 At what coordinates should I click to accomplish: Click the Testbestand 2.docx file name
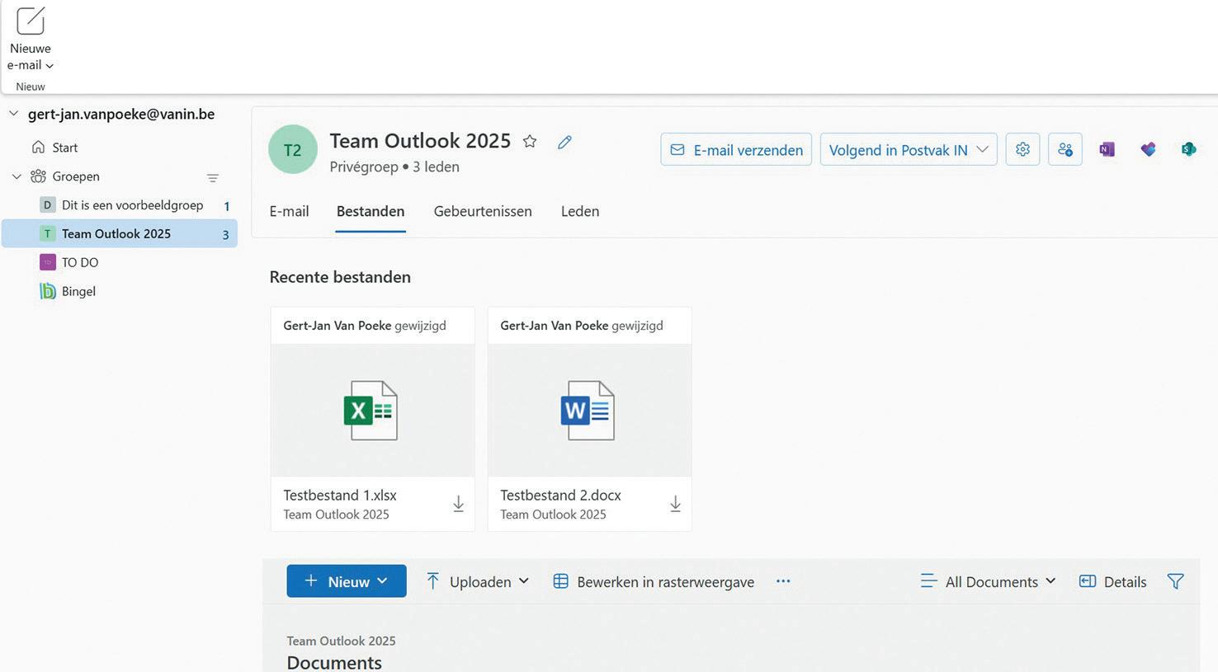(560, 496)
